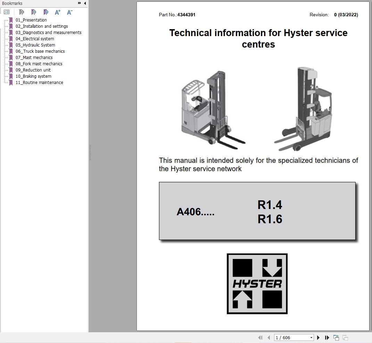
Task: Jump to last page with double-arrow button
Action: [x=327, y=337]
